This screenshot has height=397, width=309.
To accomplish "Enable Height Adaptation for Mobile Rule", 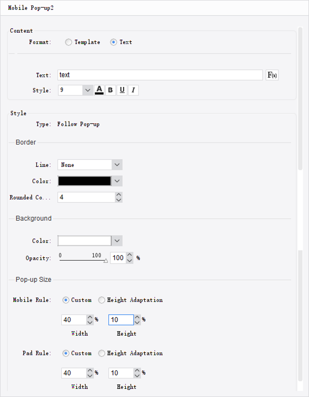I will point(101,300).
